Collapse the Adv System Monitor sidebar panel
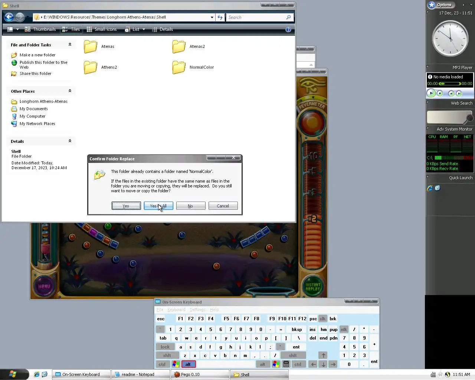 (x=428, y=128)
